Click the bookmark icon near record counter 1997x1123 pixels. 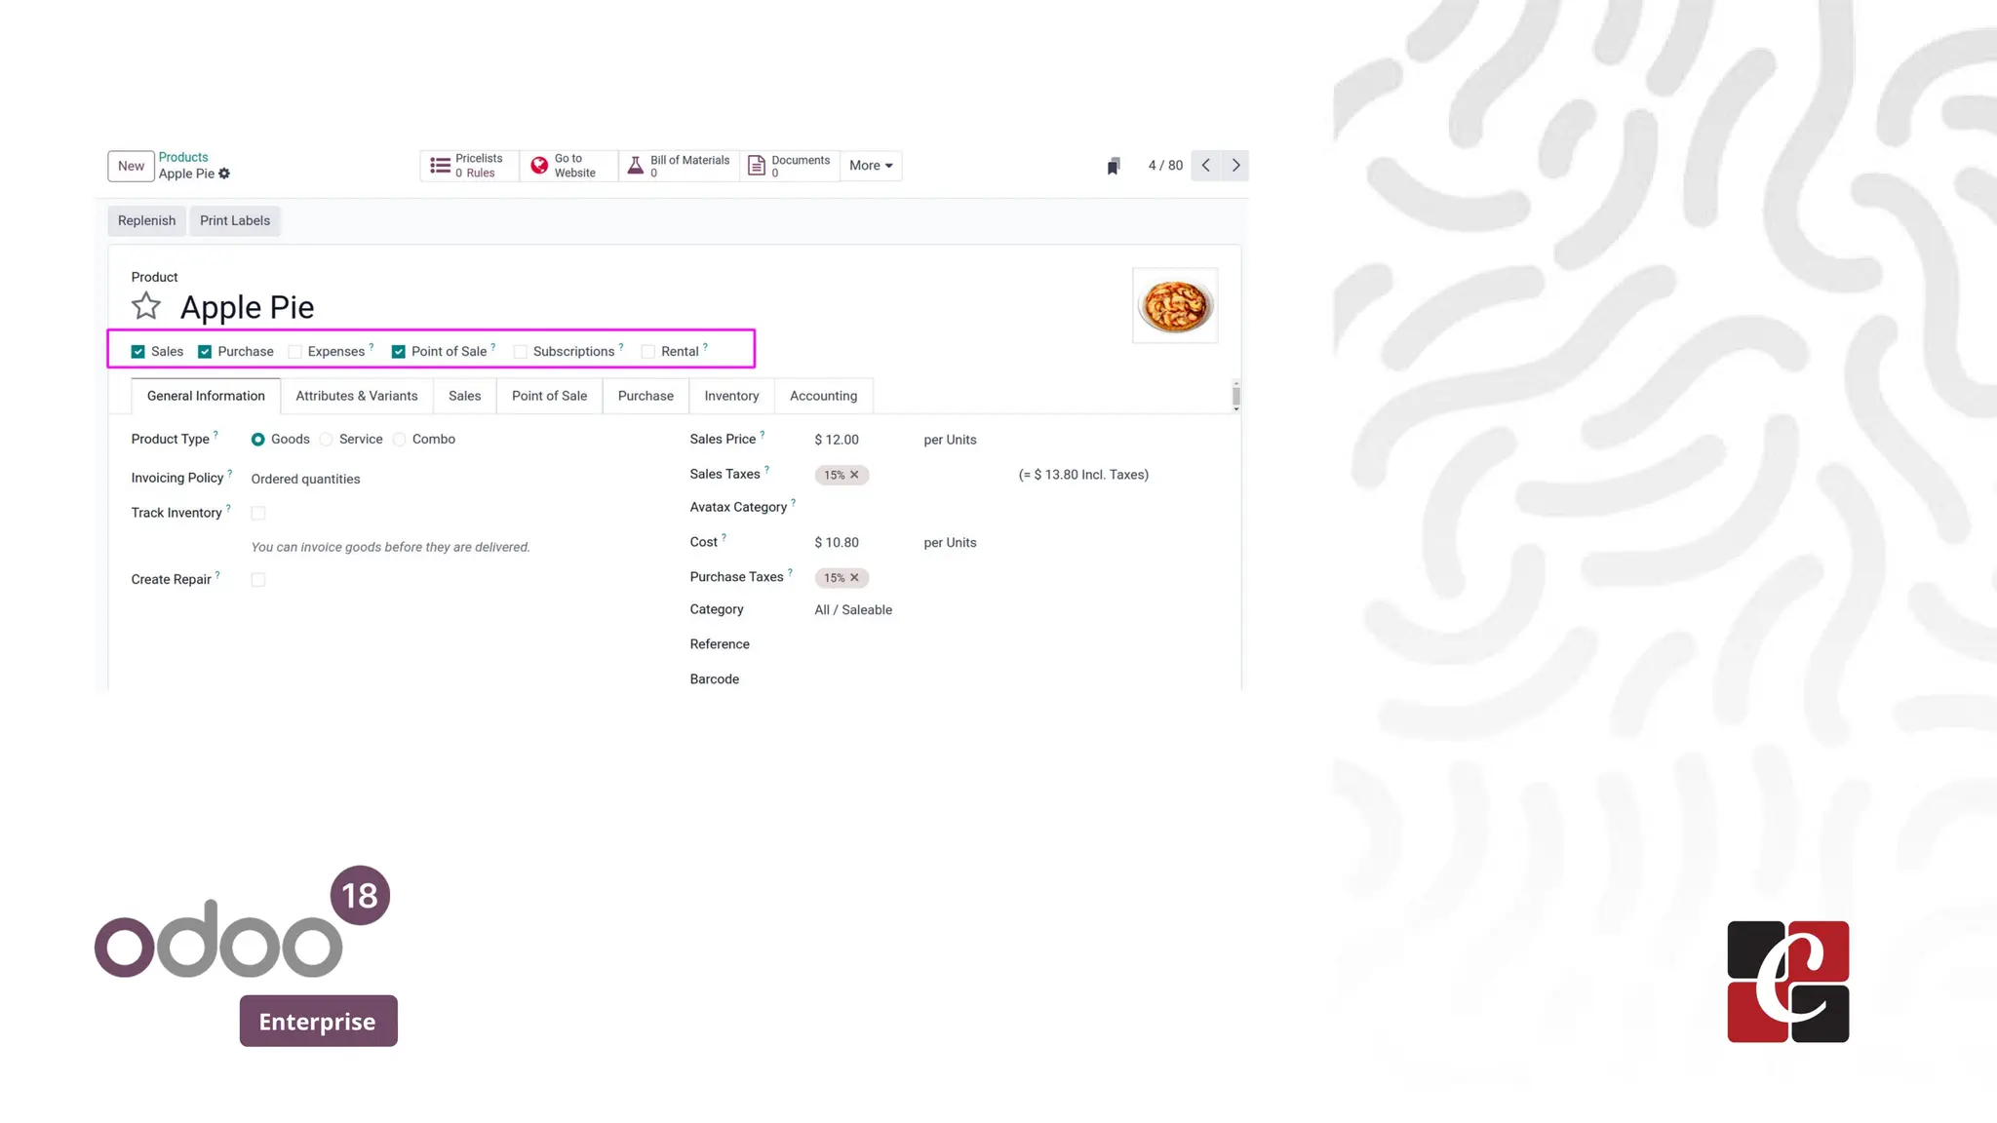coord(1114,166)
